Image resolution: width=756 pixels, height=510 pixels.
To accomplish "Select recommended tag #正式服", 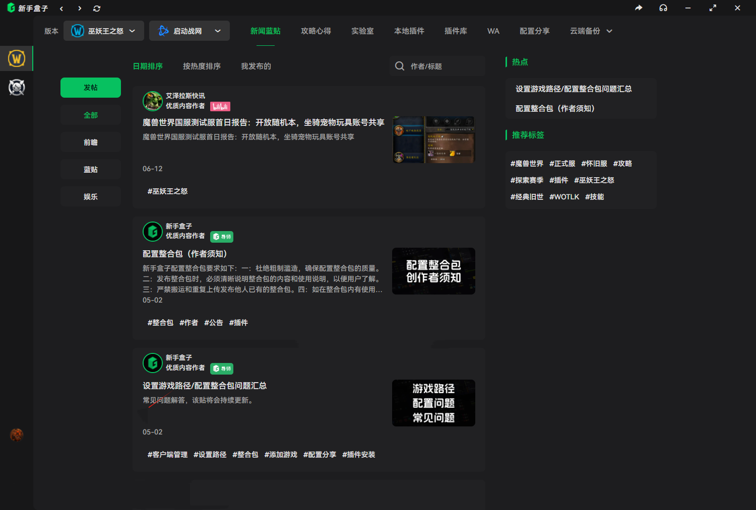I will [x=562, y=164].
